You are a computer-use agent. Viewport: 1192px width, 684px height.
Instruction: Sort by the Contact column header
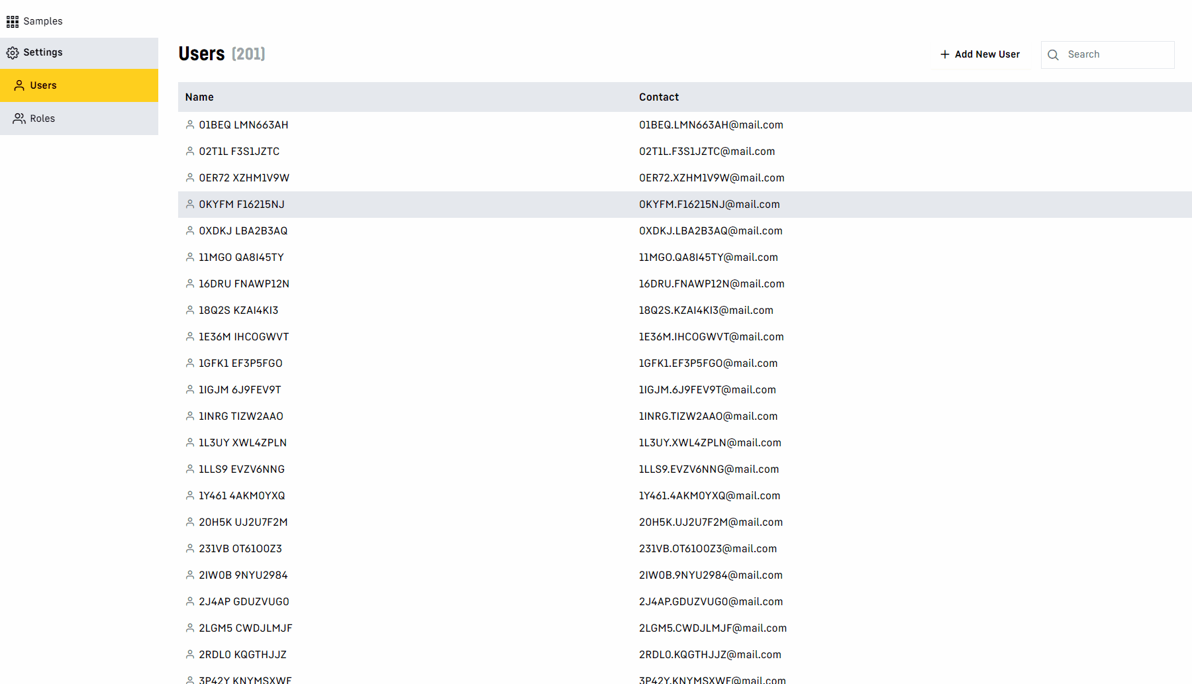click(659, 97)
